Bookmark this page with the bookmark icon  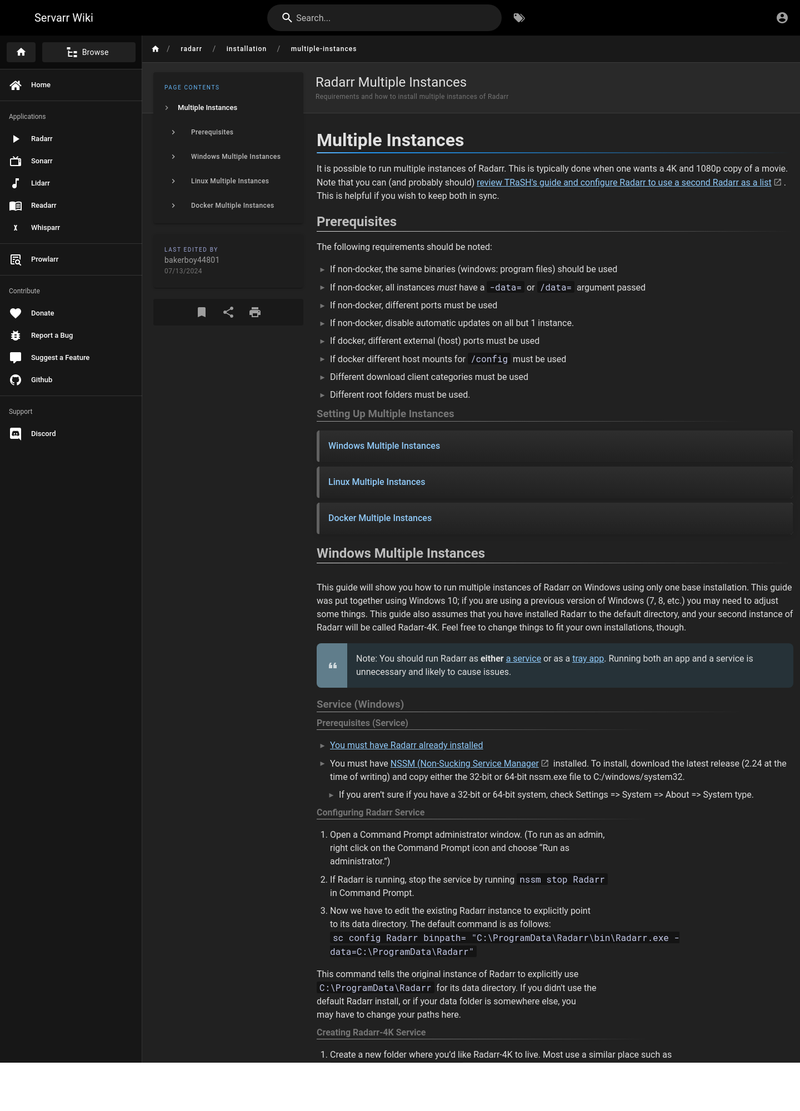(202, 312)
